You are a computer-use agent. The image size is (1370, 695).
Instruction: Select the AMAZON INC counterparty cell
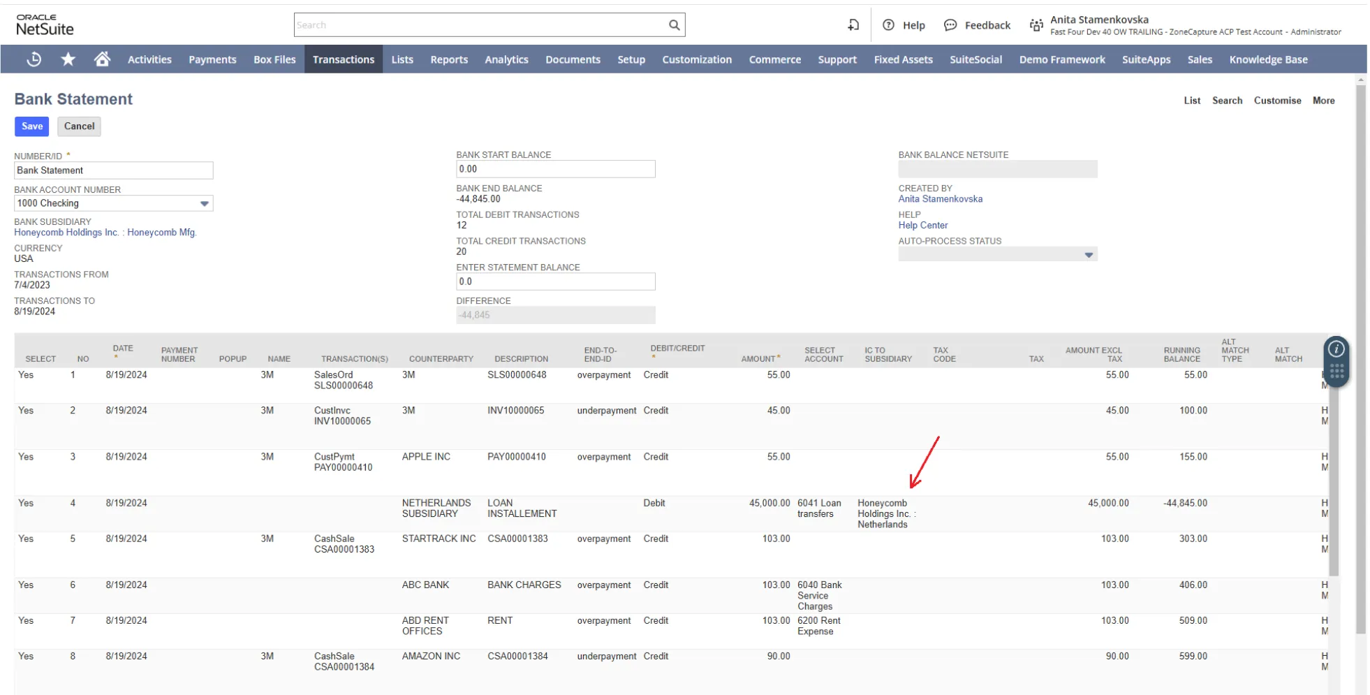(x=431, y=657)
